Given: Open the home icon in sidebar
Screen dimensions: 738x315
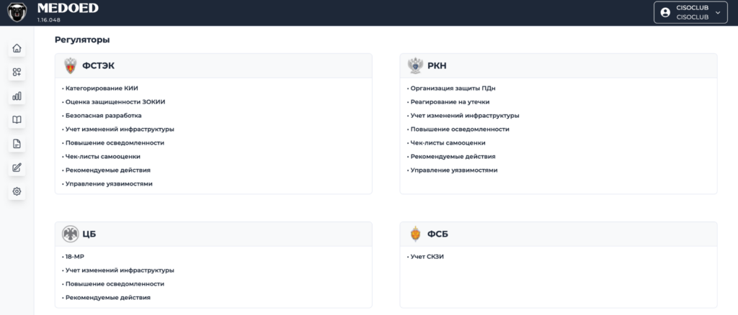Looking at the screenshot, I should coord(17,48).
